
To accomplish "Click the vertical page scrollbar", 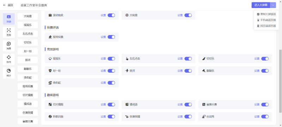I will (x=280, y=81).
